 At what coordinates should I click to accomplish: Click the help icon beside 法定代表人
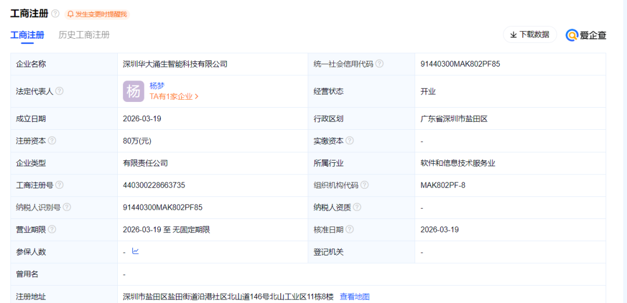(x=59, y=92)
